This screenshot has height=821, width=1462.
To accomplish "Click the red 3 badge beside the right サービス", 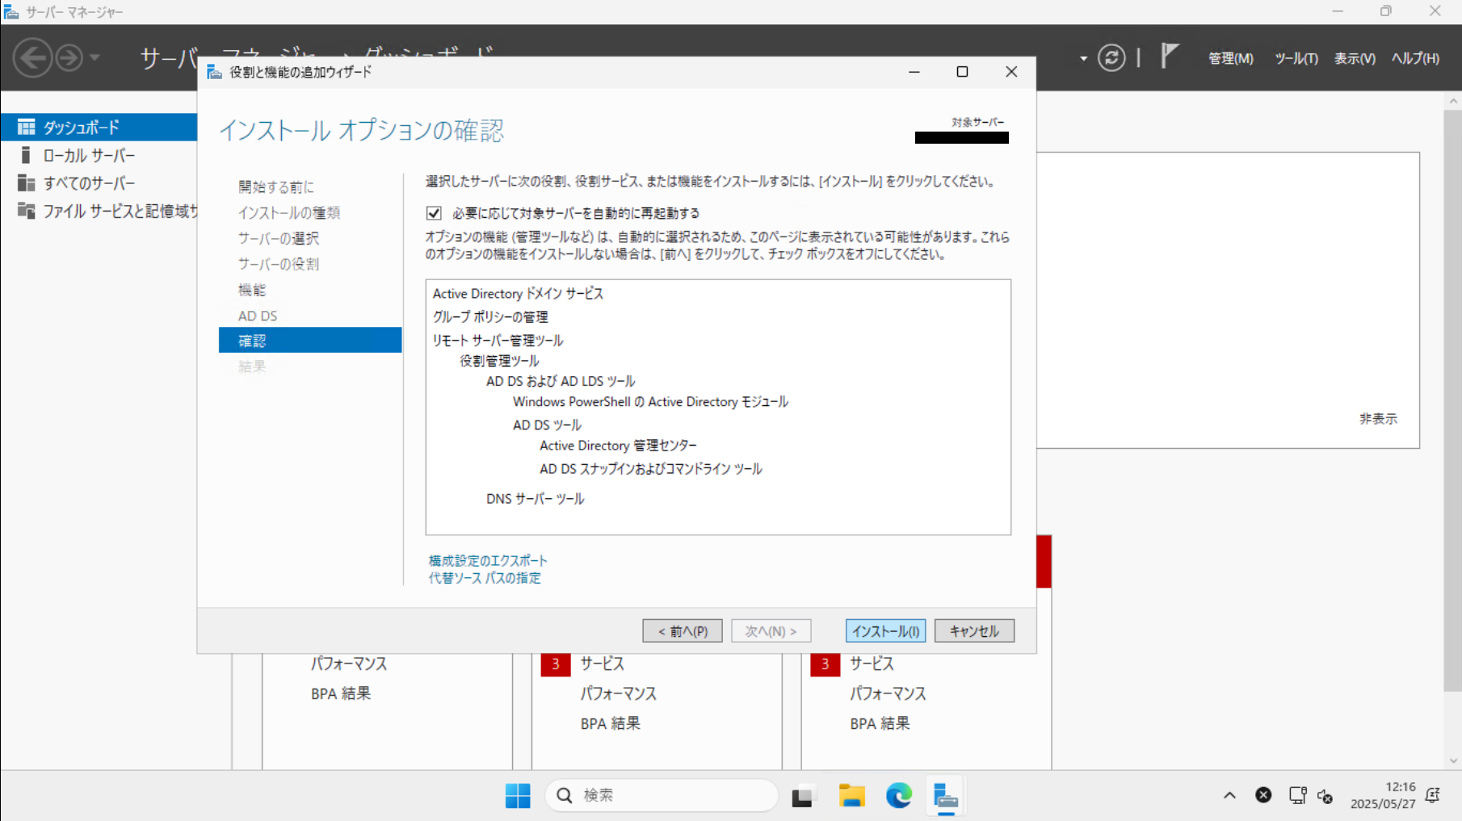I will click(825, 664).
